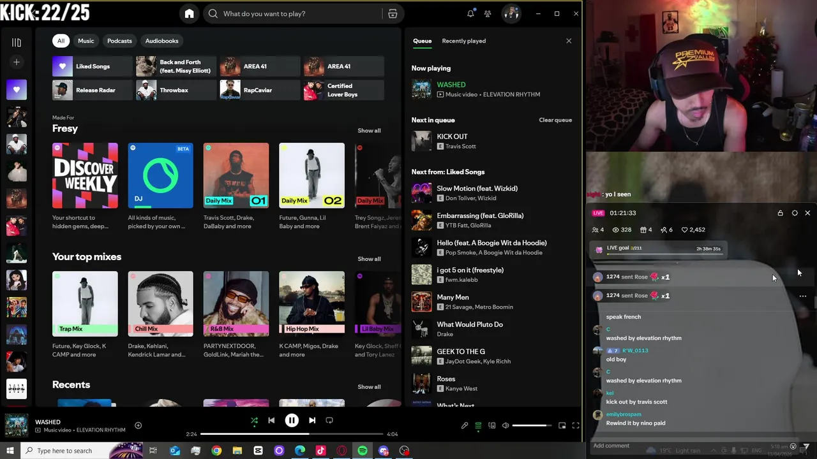This screenshot has width=817, height=459.
Task: Open Release Radar shortcut tile
Action: [x=93, y=90]
